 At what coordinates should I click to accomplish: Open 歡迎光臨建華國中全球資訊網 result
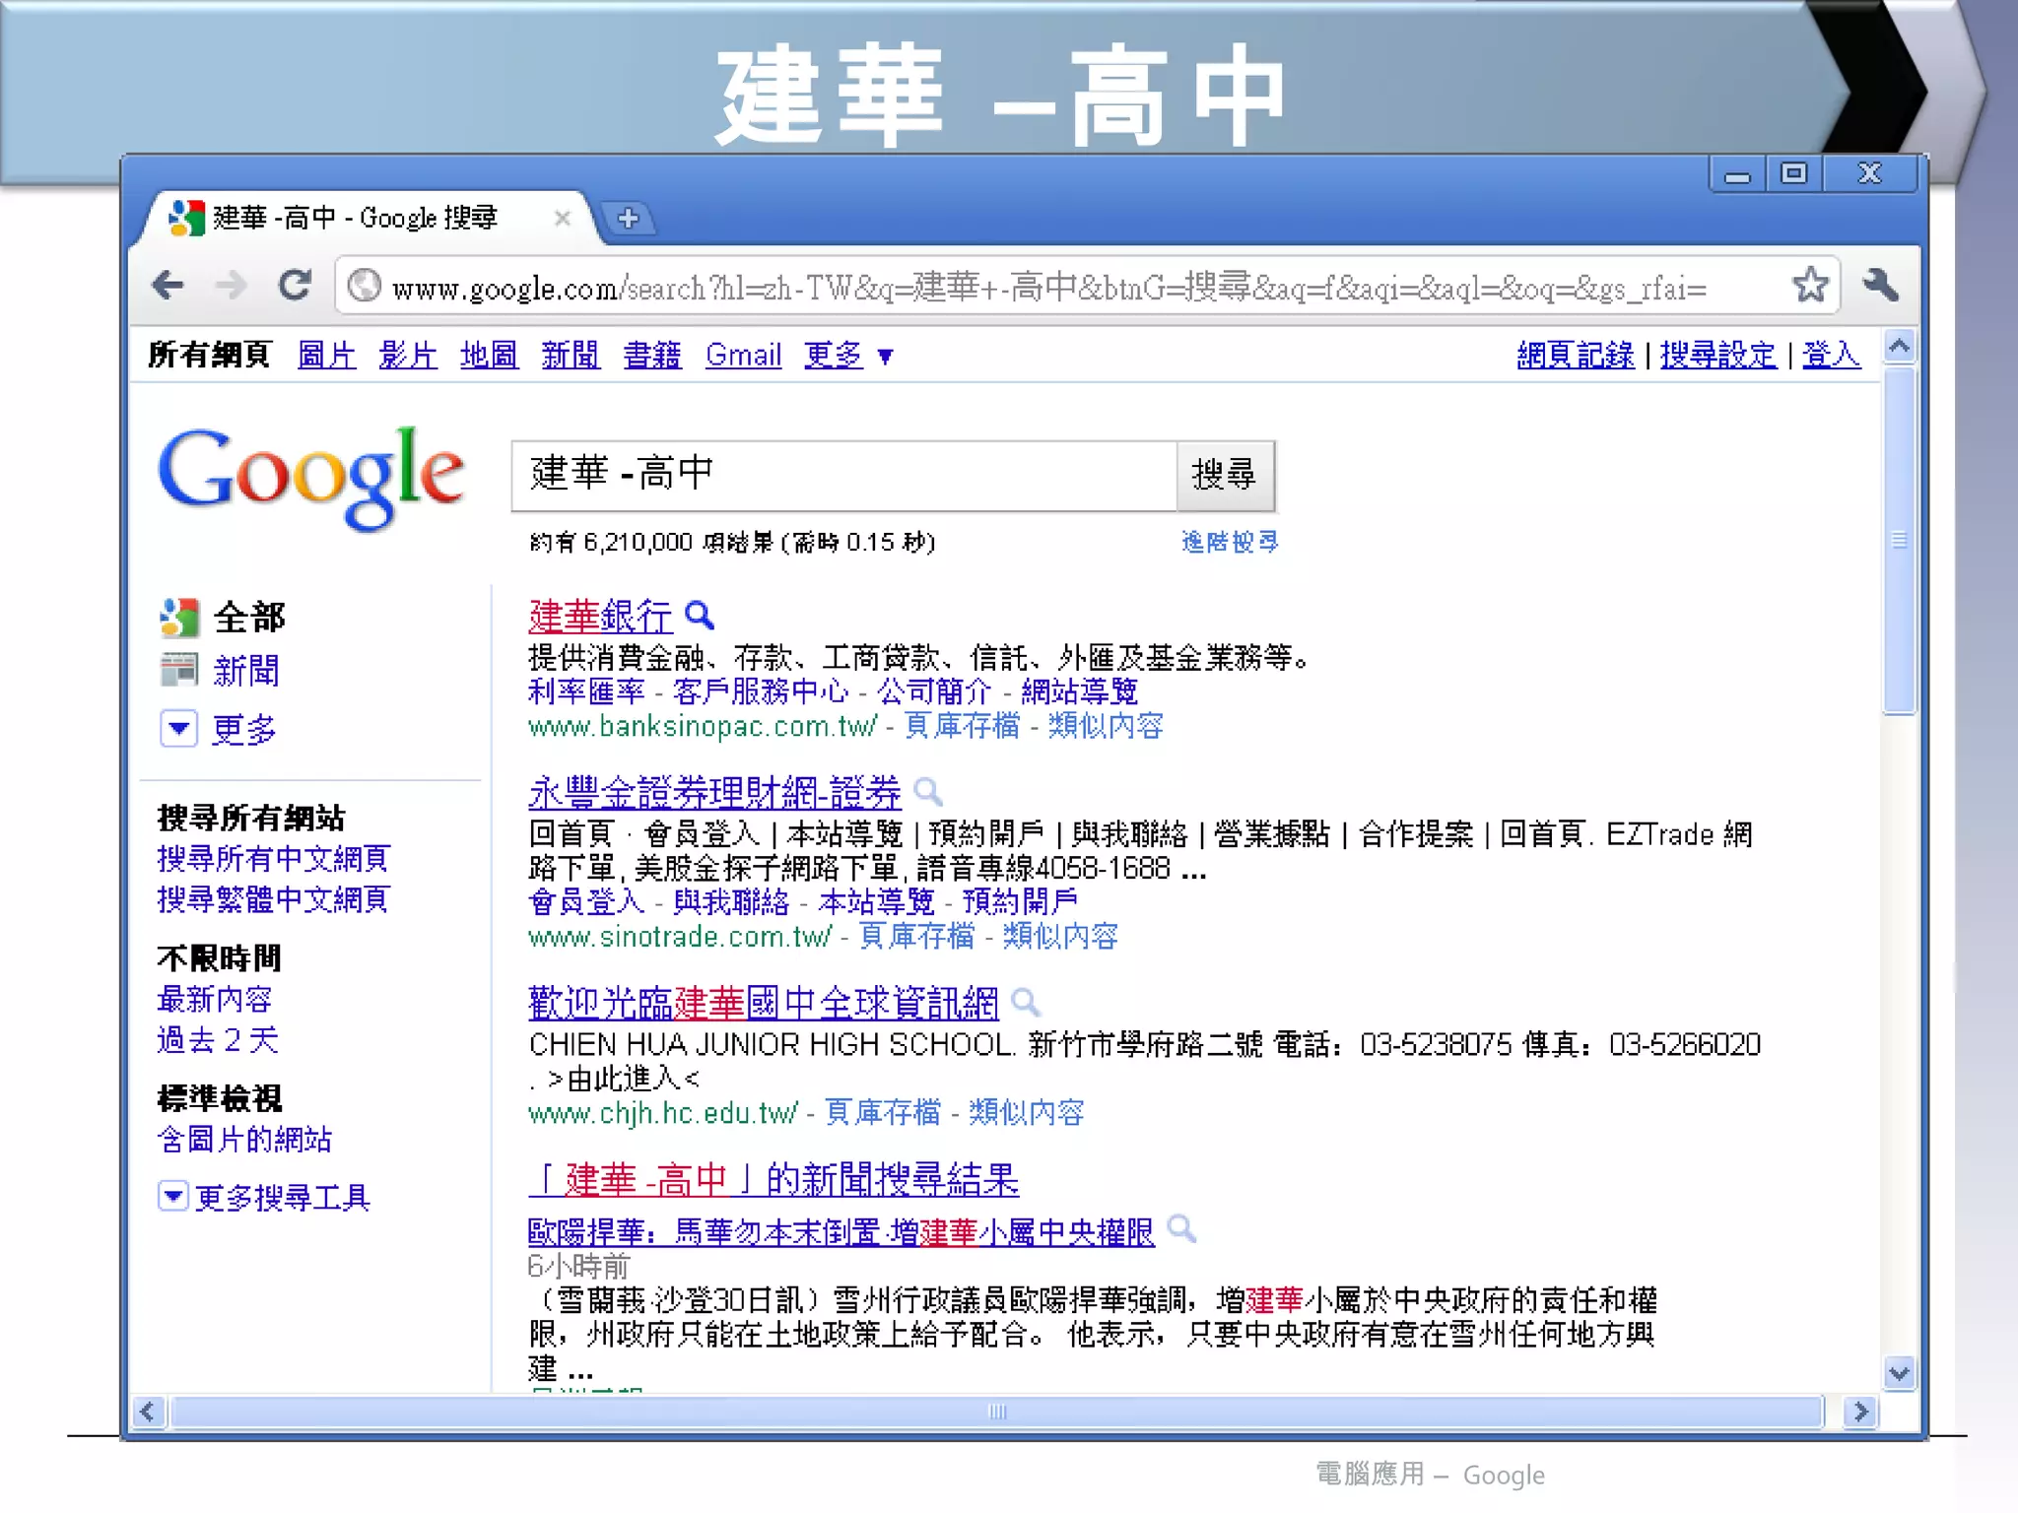[x=764, y=1003]
